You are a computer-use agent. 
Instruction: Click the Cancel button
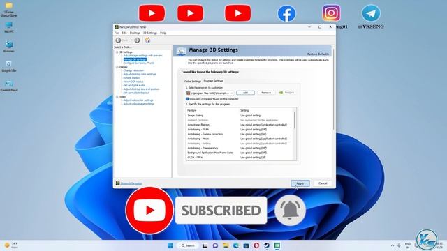323,183
